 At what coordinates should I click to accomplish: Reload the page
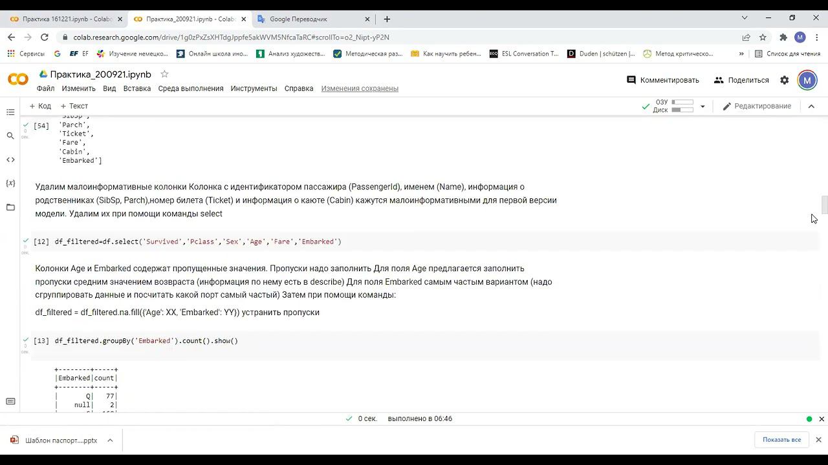point(44,37)
